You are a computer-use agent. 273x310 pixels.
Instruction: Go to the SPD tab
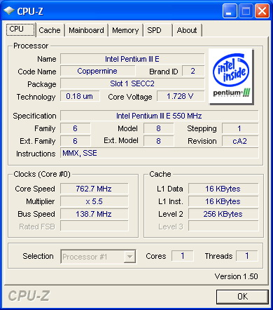(x=157, y=30)
